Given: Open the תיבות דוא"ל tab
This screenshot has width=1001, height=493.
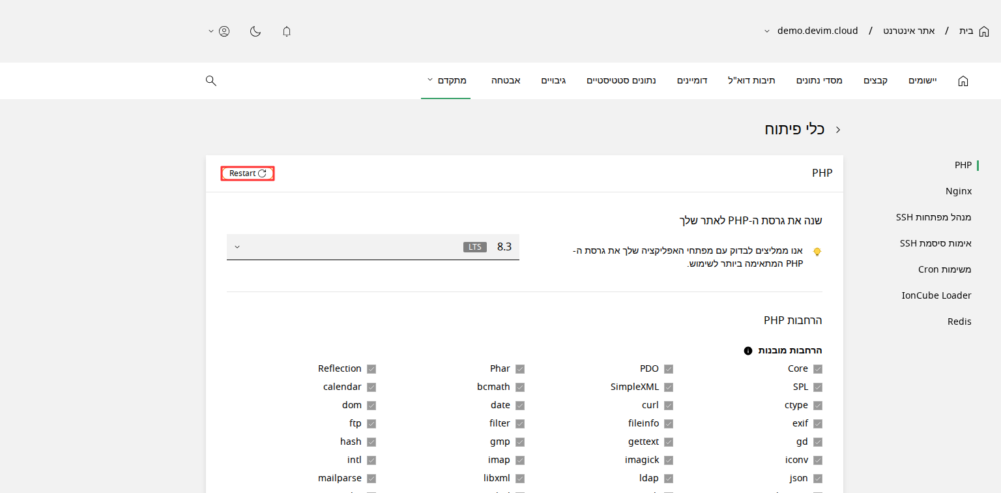Looking at the screenshot, I should (x=751, y=81).
